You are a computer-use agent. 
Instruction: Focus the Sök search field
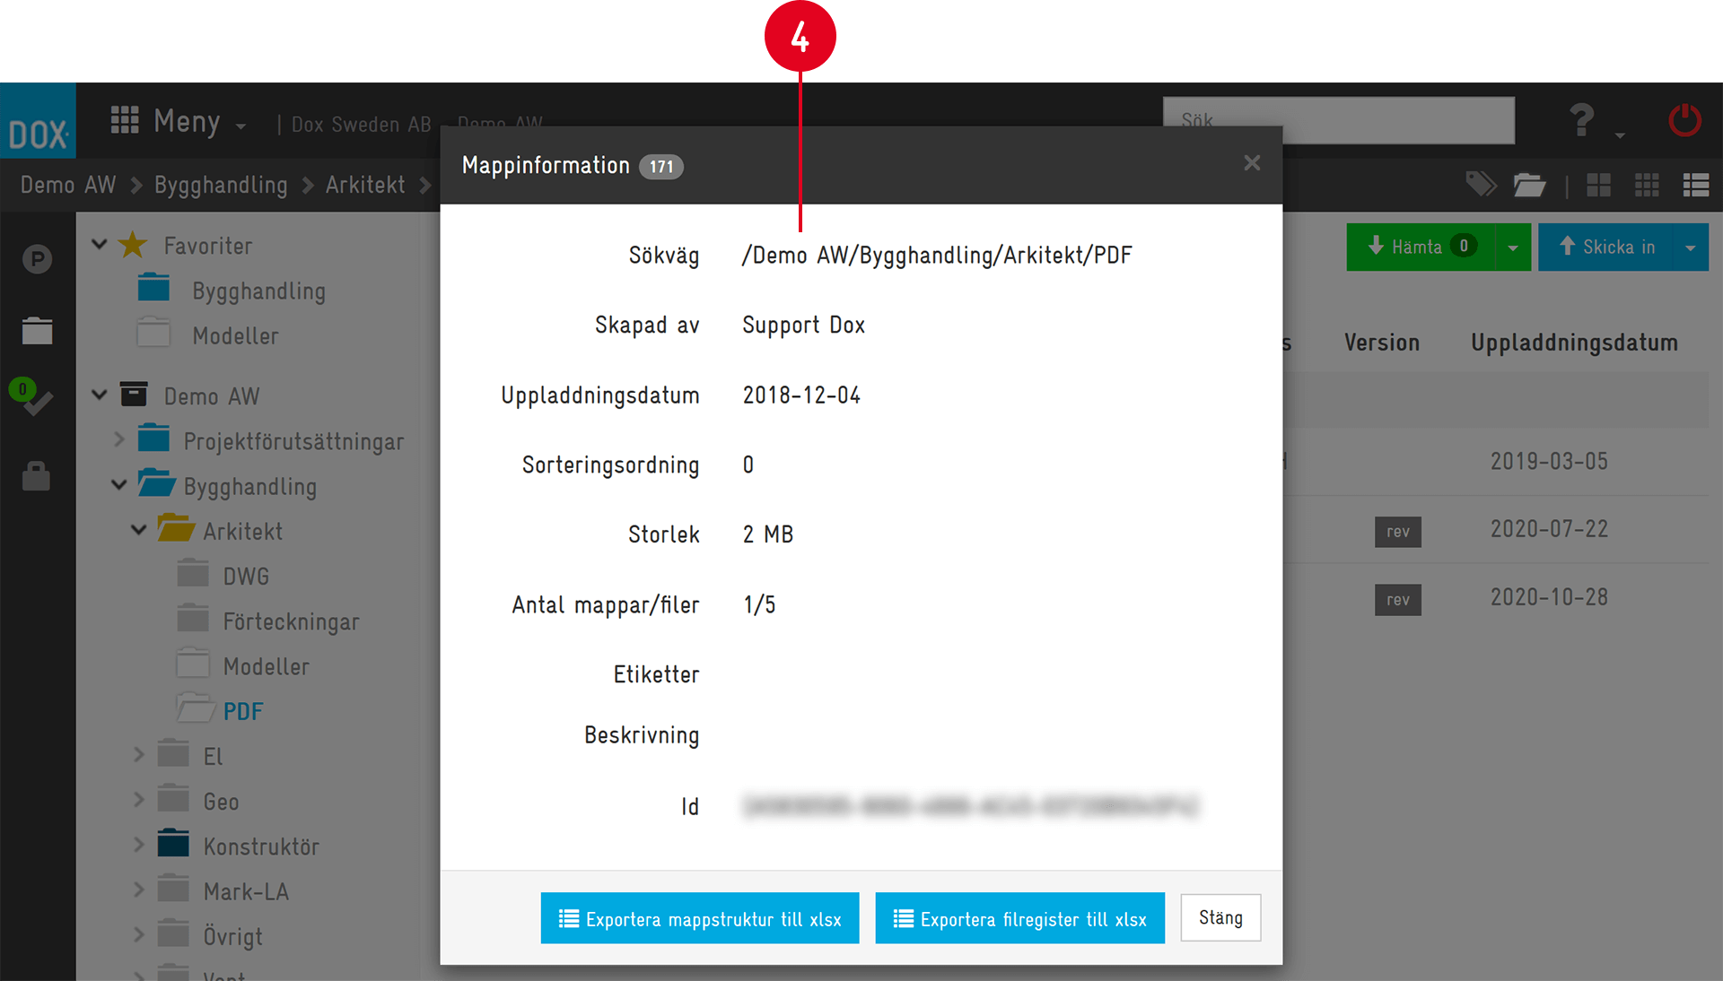(x=1338, y=120)
